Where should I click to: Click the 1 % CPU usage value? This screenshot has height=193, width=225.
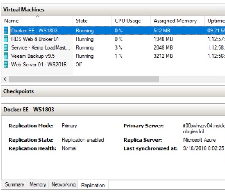pyautogui.click(x=119, y=56)
